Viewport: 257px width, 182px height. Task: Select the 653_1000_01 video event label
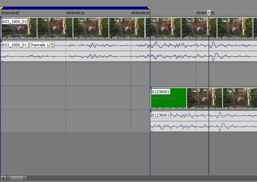[14, 22]
